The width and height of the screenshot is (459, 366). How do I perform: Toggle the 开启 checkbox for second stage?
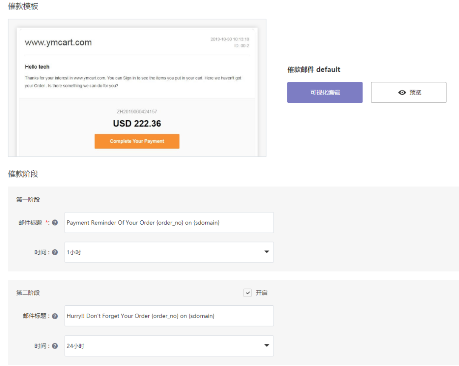248,293
